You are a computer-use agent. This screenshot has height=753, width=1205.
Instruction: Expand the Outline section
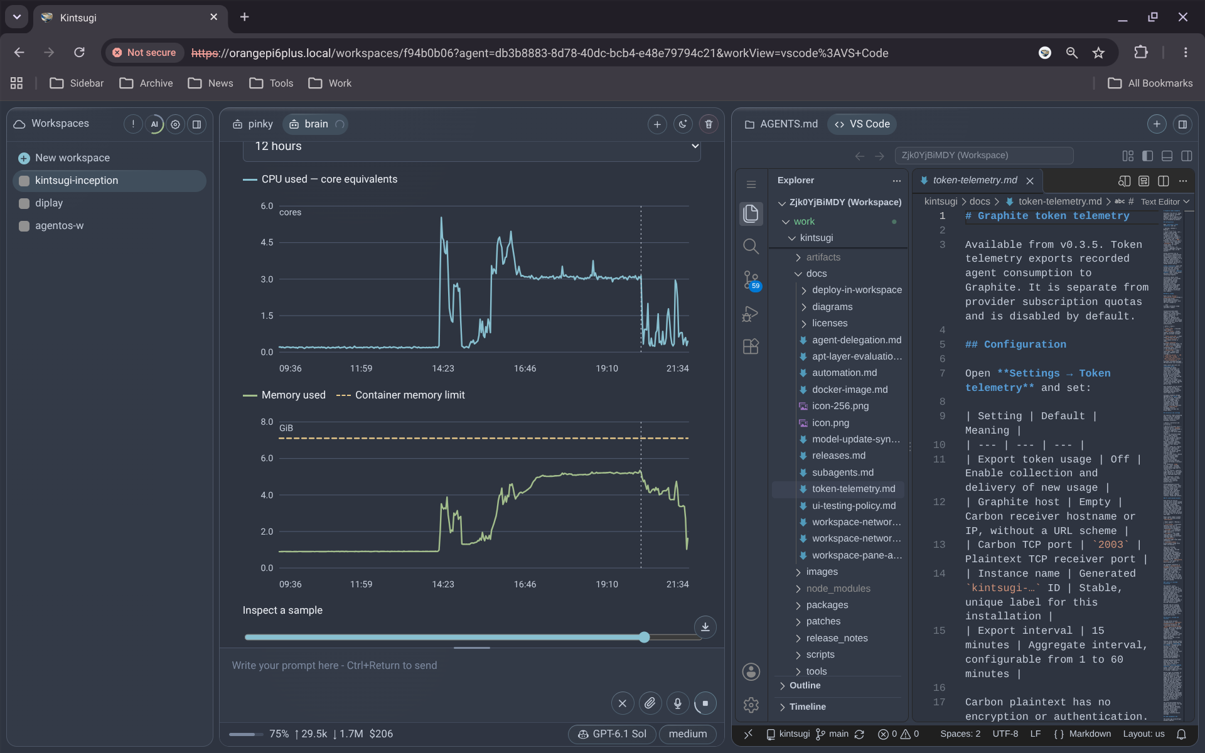(x=805, y=685)
